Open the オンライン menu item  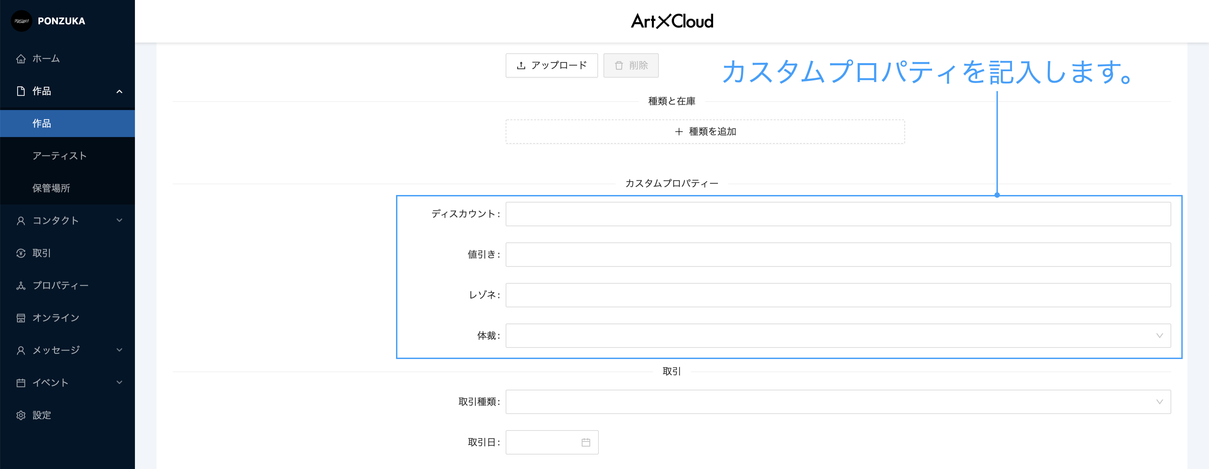pos(67,318)
